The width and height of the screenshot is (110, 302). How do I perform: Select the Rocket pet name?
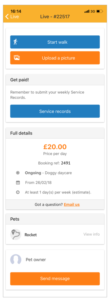pyautogui.click(x=31, y=235)
